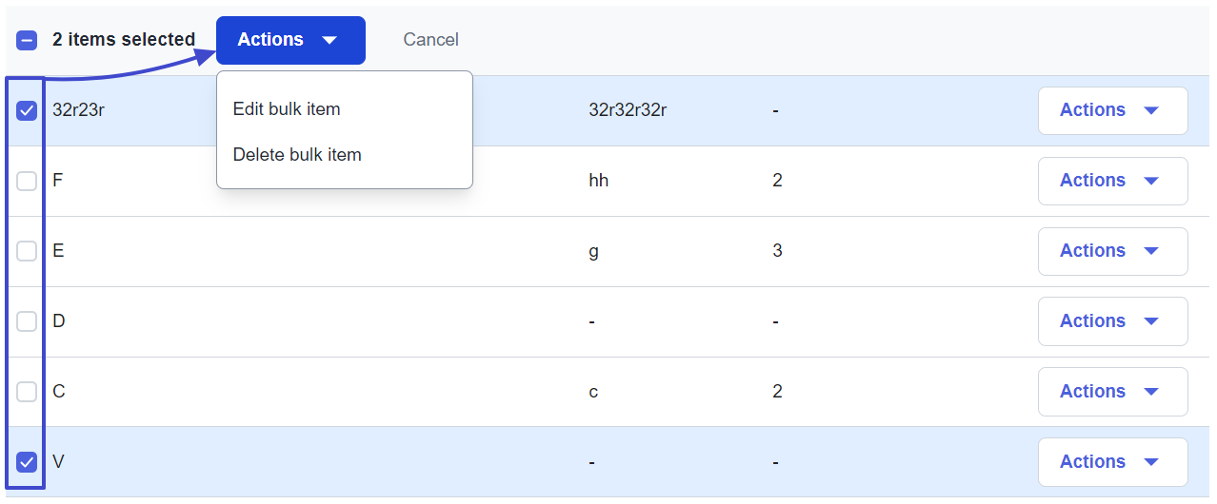Deselect the checked row V checkbox

pos(27,462)
